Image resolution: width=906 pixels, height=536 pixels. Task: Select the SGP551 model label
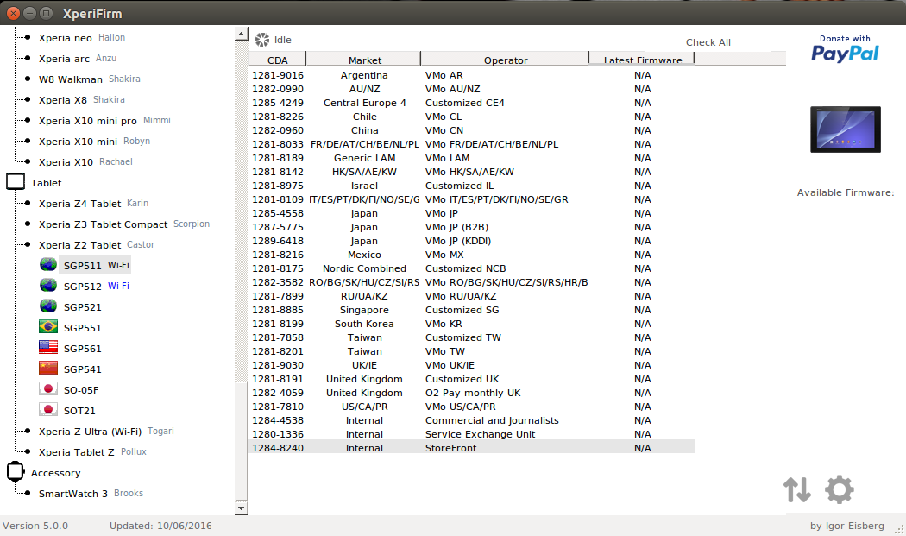(x=82, y=328)
